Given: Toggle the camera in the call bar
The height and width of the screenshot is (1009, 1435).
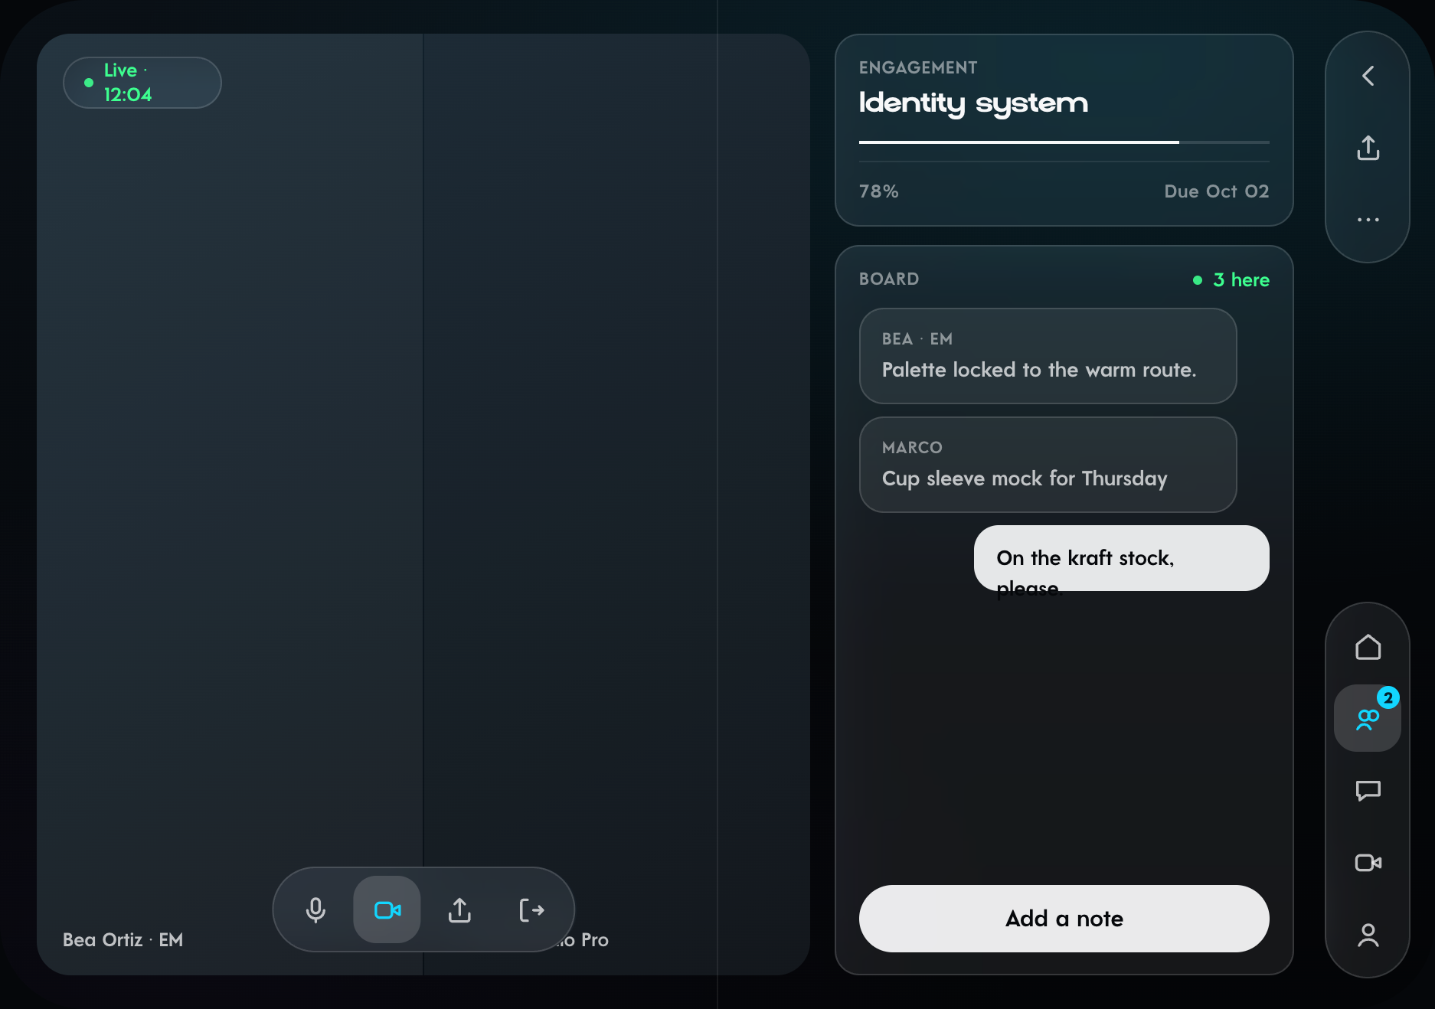Looking at the screenshot, I should tap(387, 909).
